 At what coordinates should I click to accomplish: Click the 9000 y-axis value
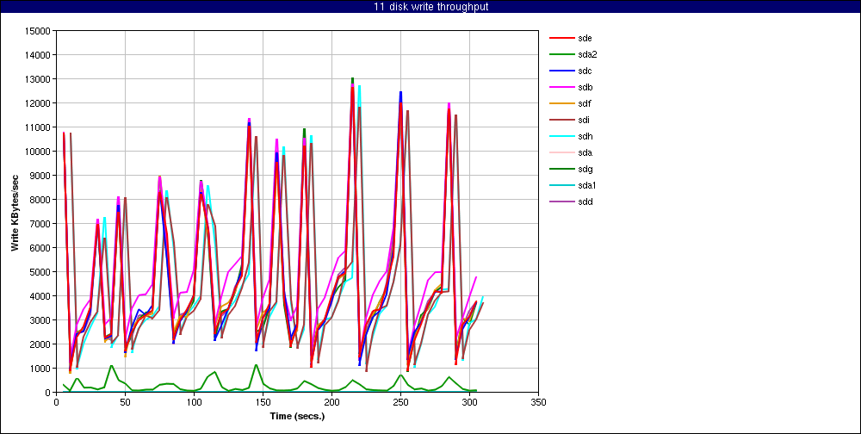pyautogui.click(x=40, y=176)
